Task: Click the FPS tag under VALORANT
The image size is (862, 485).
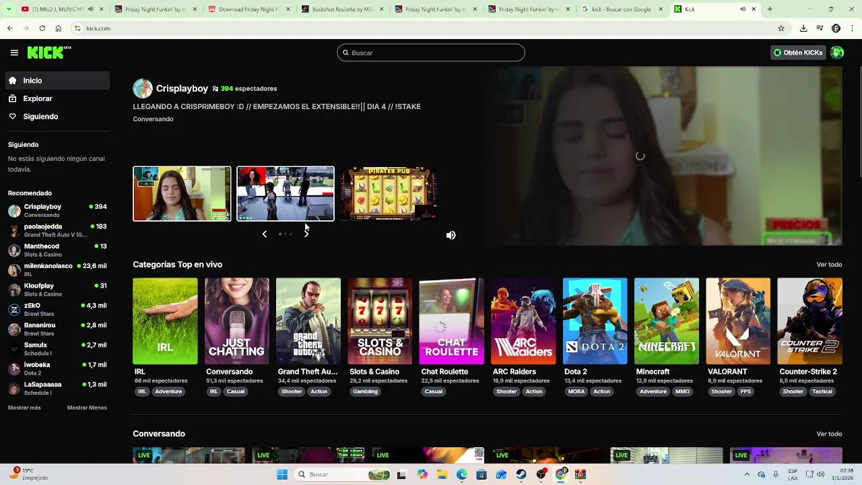Action: point(745,391)
